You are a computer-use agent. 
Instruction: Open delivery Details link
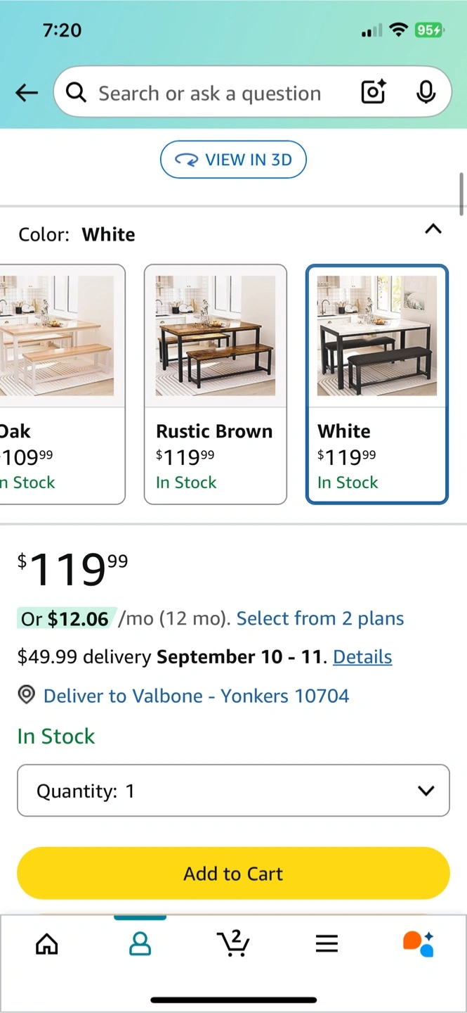[362, 657]
